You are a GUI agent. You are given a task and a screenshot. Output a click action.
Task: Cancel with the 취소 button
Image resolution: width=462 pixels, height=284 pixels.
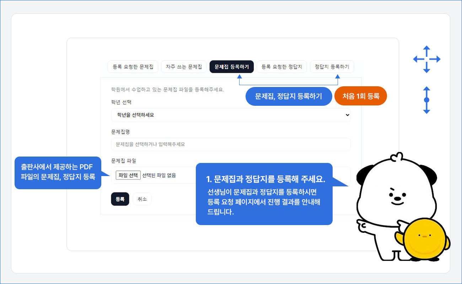coord(142,199)
